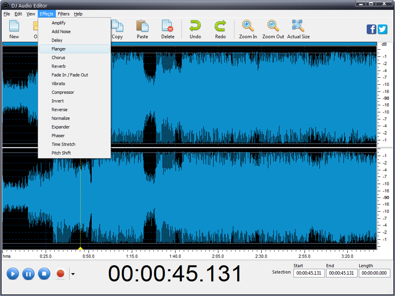Expand the record options dropdown arrow
Image resolution: width=395 pixels, height=296 pixels.
[x=72, y=274]
